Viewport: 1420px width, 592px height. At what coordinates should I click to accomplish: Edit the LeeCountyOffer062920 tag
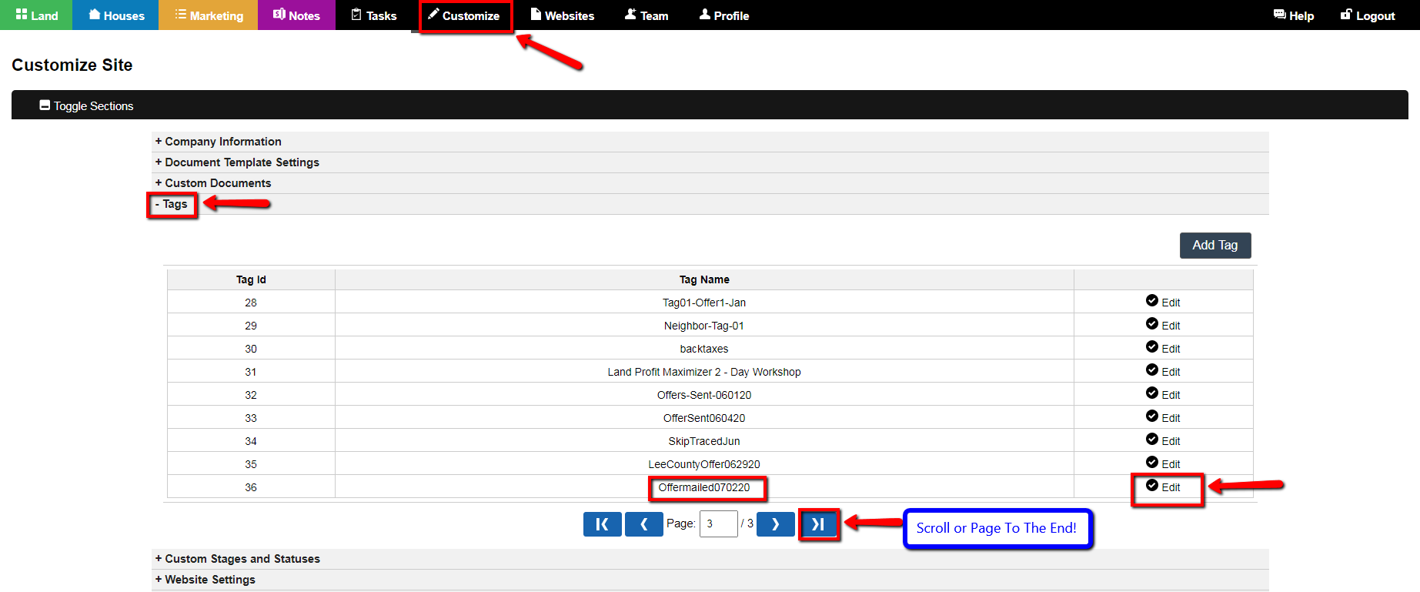pyautogui.click(x=1163, y=463)
